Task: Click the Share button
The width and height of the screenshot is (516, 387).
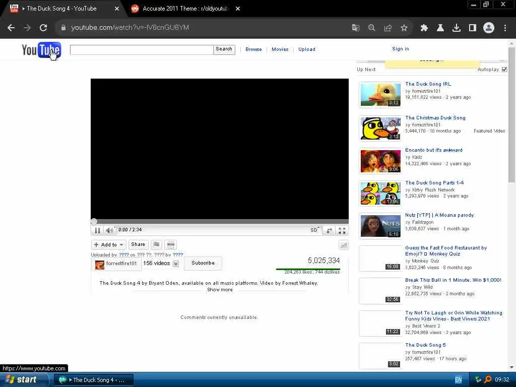Action: [x=138, y=244]
